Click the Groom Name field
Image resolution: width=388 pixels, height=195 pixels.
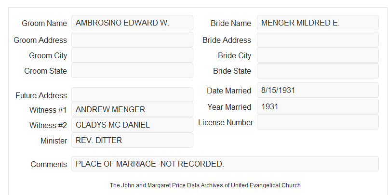point(132,23)
